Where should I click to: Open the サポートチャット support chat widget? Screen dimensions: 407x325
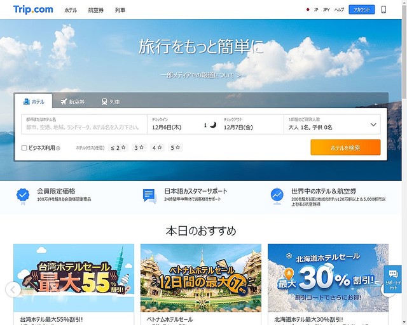393,279
